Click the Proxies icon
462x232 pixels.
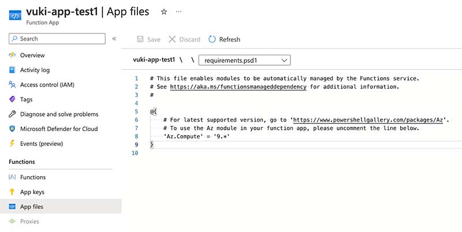[12, 221]
